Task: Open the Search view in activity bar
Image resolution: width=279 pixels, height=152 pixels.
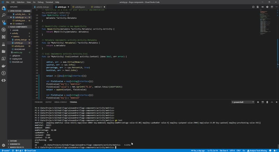Action: [3, 15]
